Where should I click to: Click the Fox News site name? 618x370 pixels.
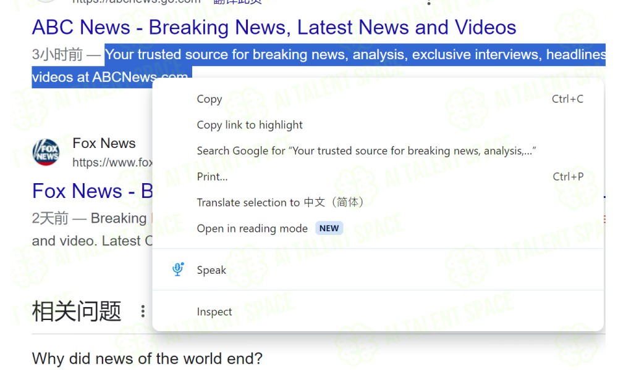click(104, 144)
